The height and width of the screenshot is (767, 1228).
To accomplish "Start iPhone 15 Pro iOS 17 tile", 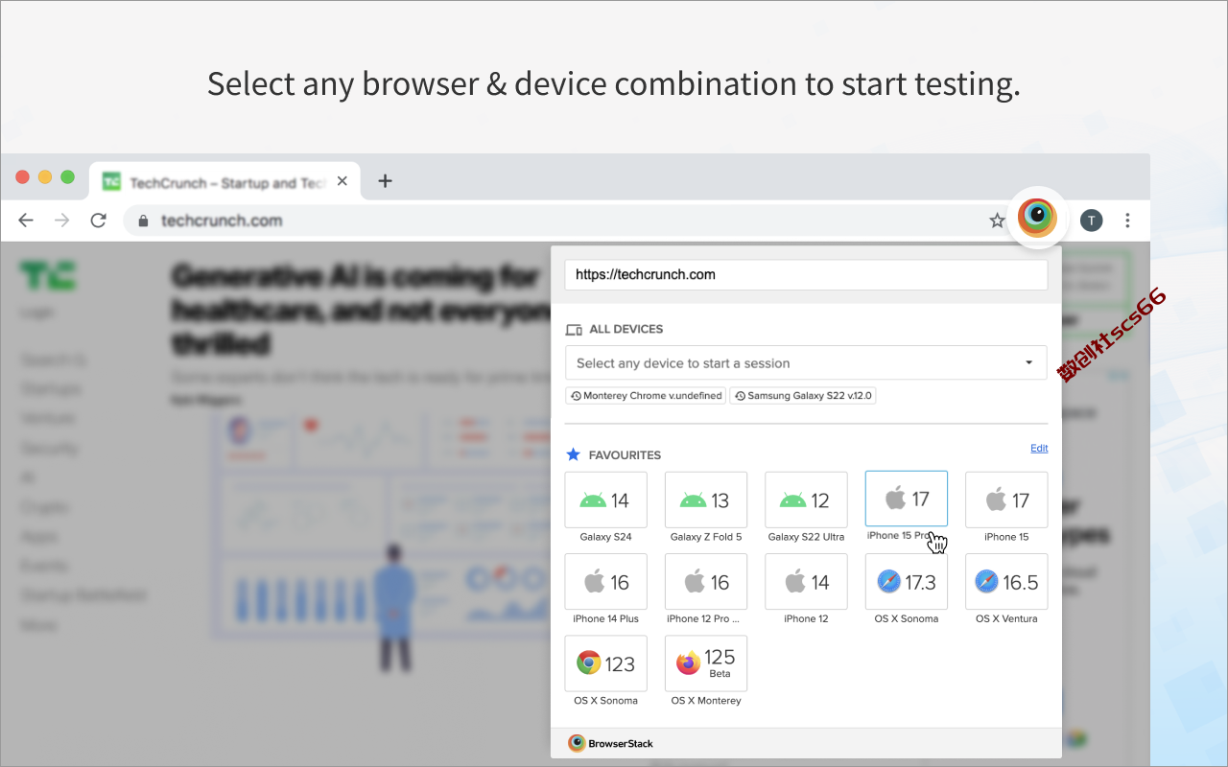I will point(907,499).
